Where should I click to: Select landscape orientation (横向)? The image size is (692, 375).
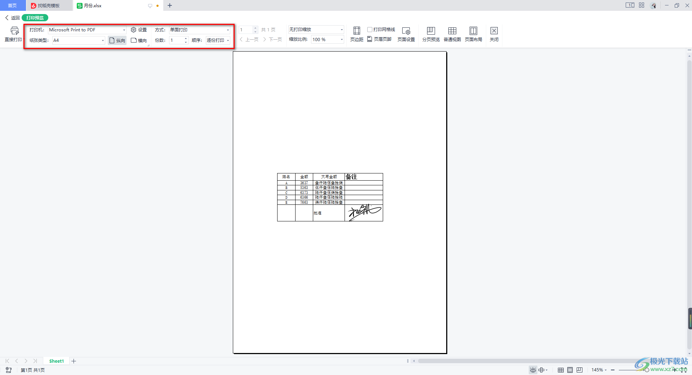pyautogui.click(x=139, y=40)
